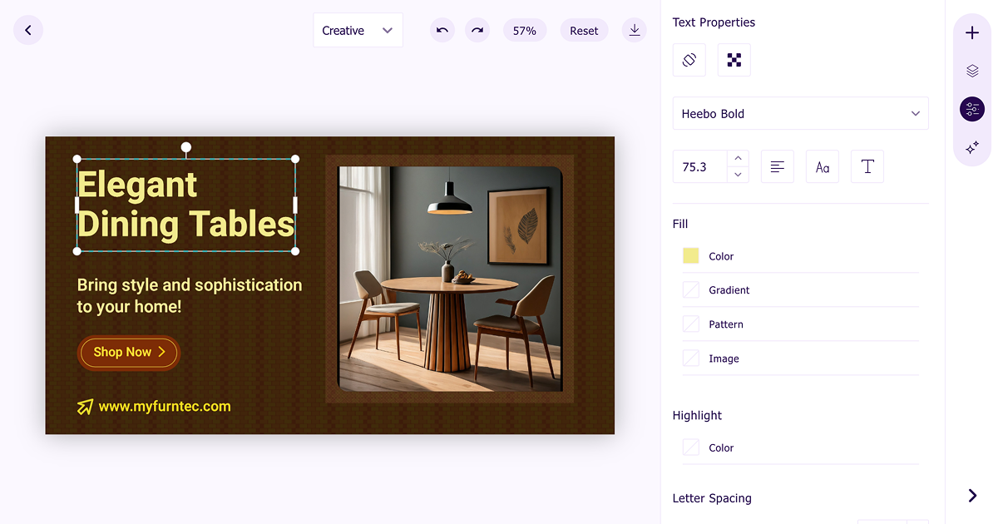998x524 pixels.
Task: Download the design
Action: point(635,31)
